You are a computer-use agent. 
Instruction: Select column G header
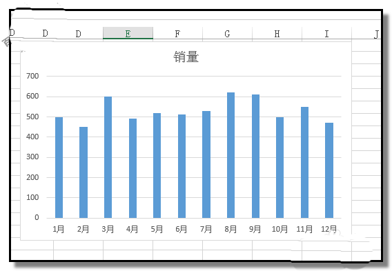(227, 33)
